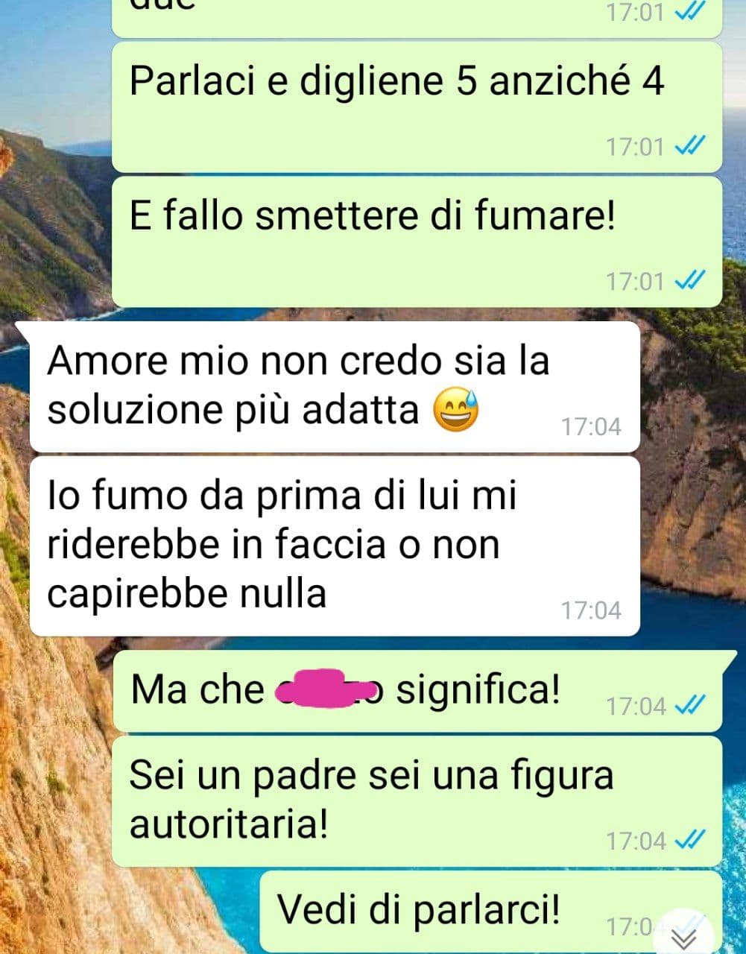Tap the 17:04 timestamp on 'capirebbe nulla' message
The image size is (746, 954).
[591, 610]
